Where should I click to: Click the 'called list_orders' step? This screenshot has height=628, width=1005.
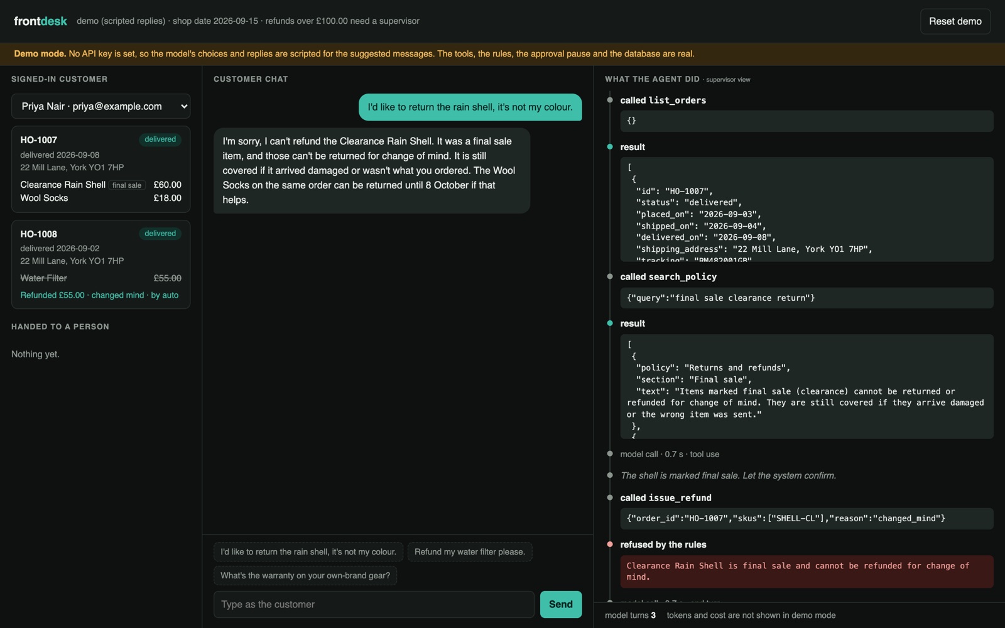click(x=663, y=100)
